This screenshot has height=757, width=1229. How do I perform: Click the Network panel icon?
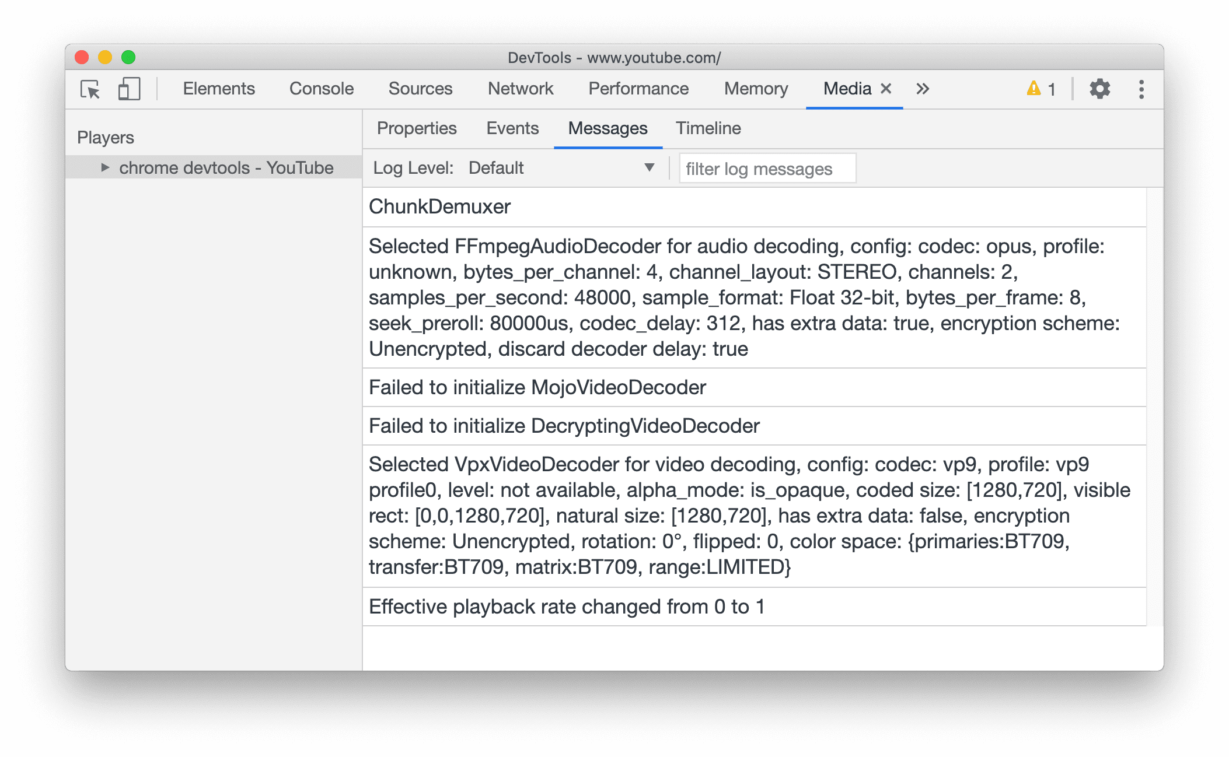519,89
